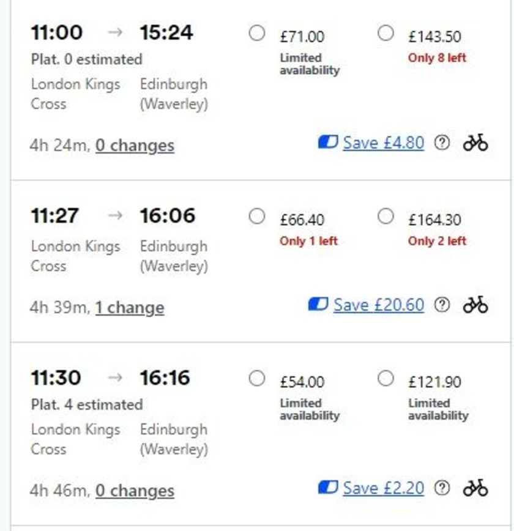514x531 pixels.
Task: View the 0 changes details for the 11:00 train
Action: (x=135, y=146)
